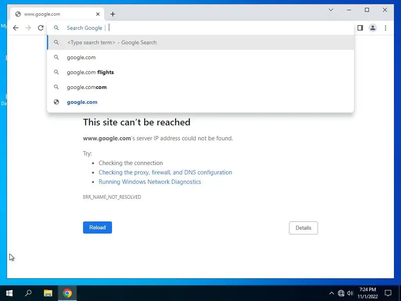The width and height of the screenshot is (401, 301).
Task: Click the globe favicon on the tab
Action: point(18,14)
